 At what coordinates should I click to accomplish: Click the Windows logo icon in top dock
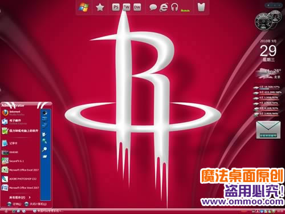tap(84, 7)
